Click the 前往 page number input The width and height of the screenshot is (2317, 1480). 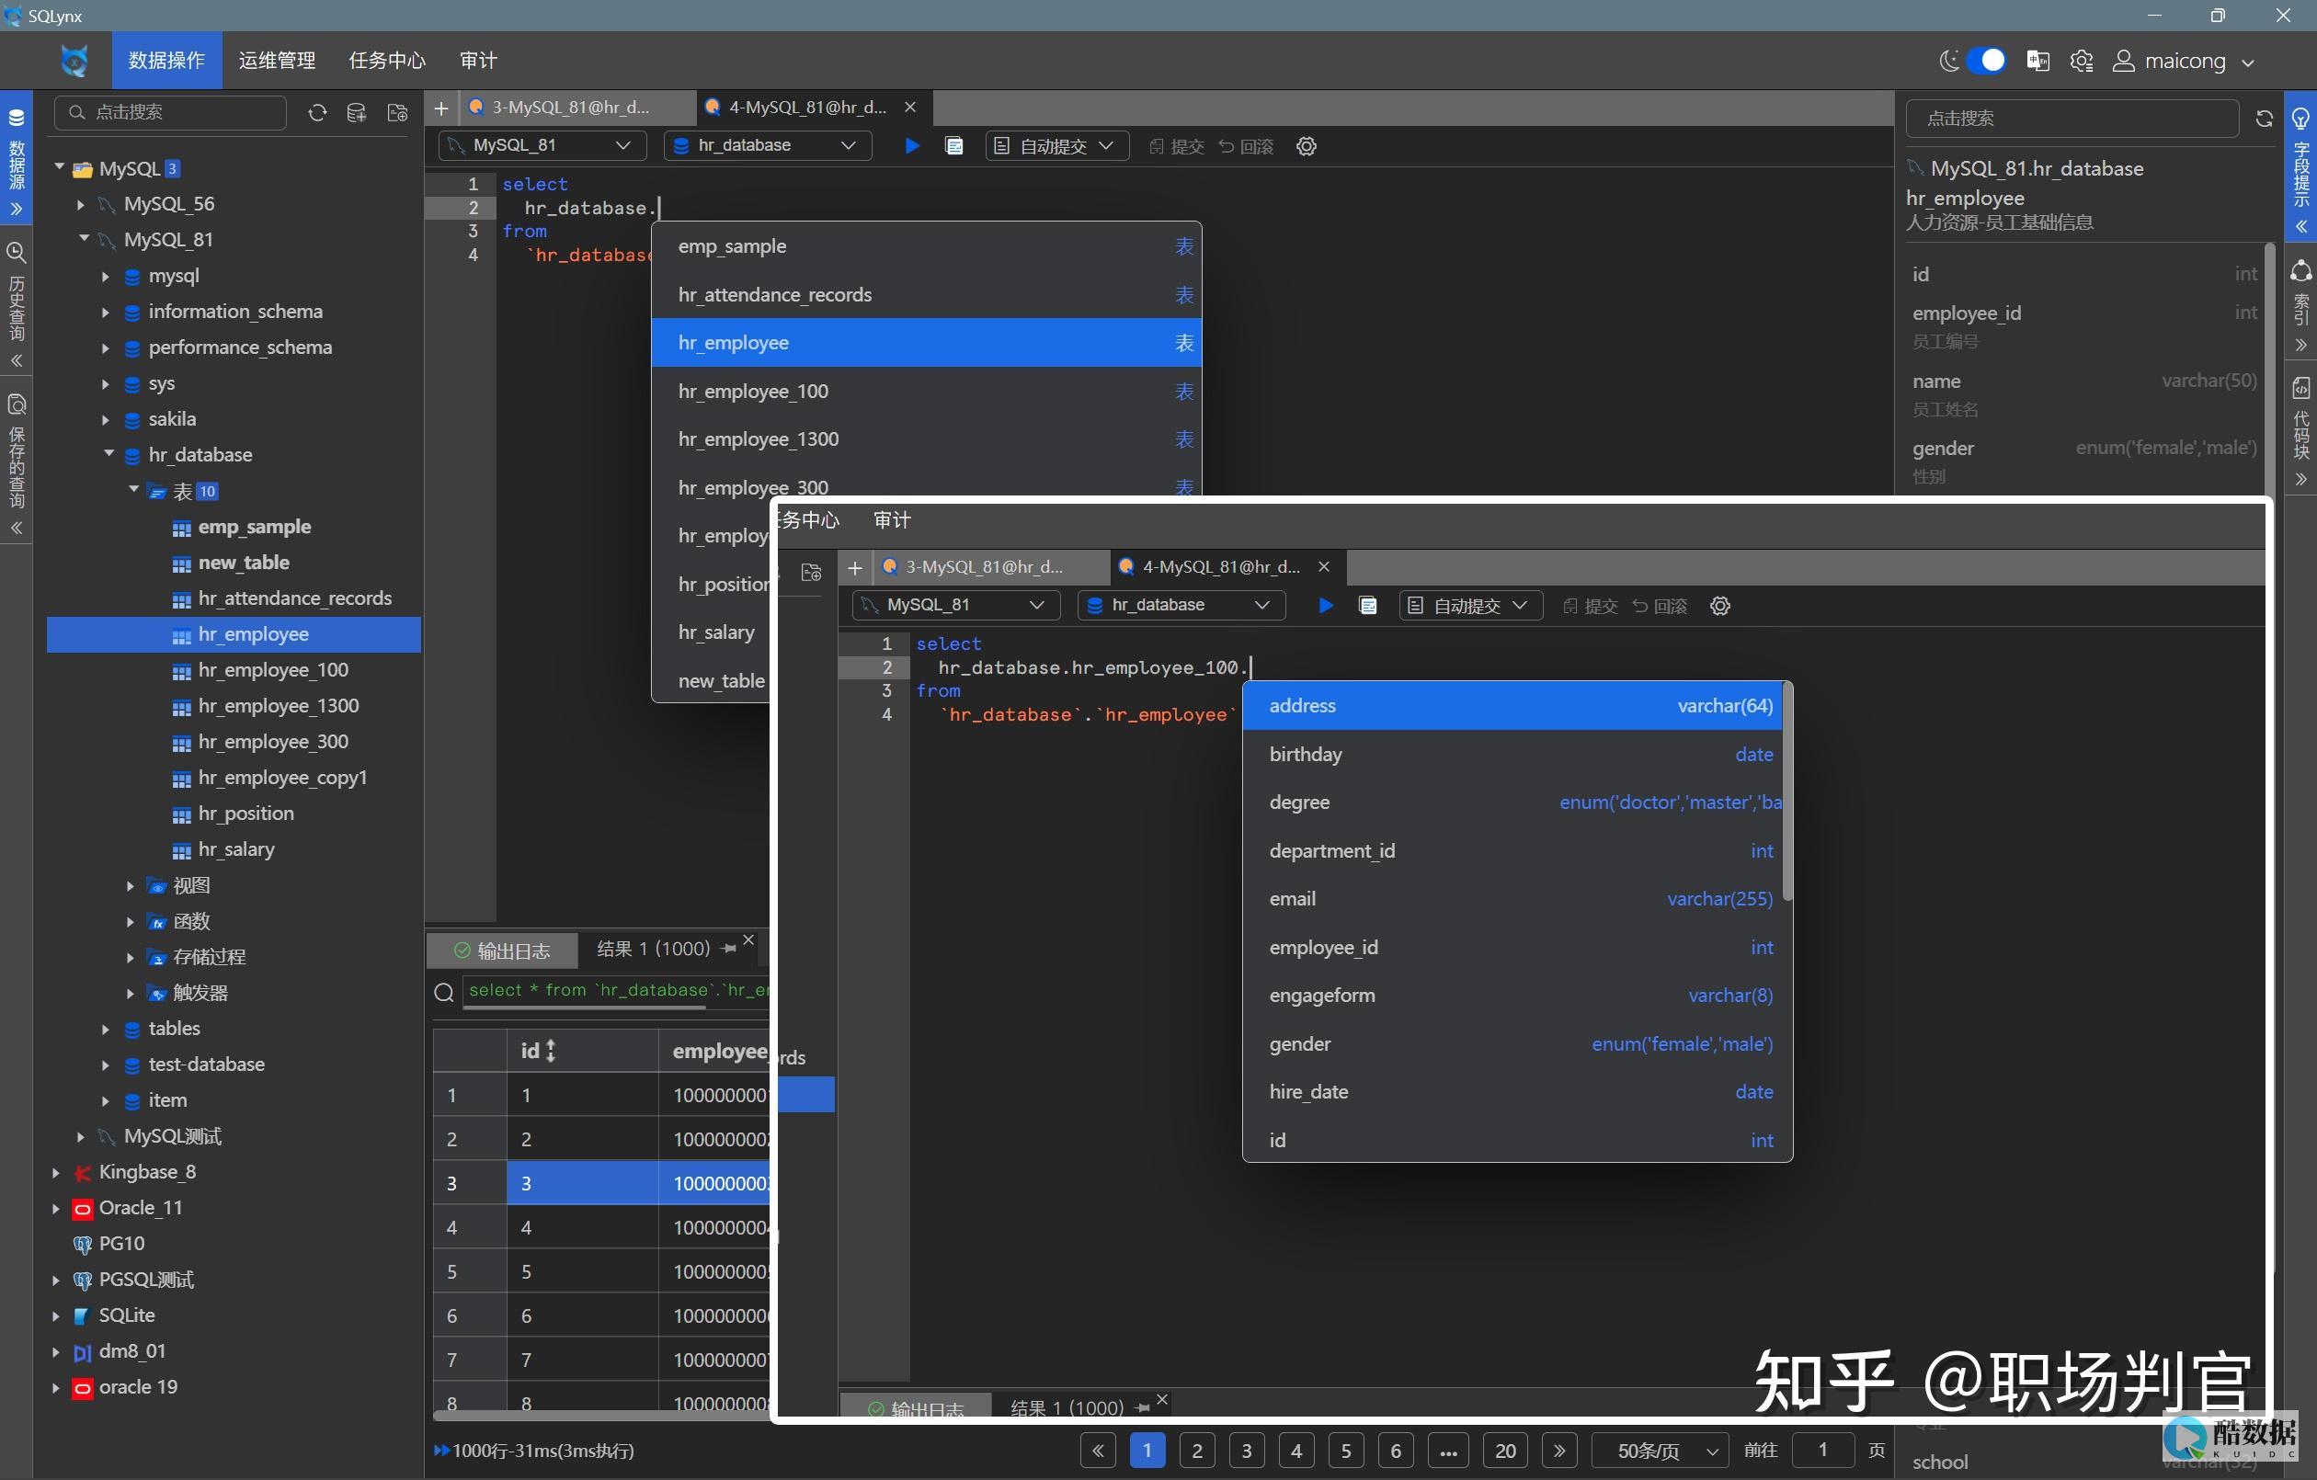(1822, 1450)
